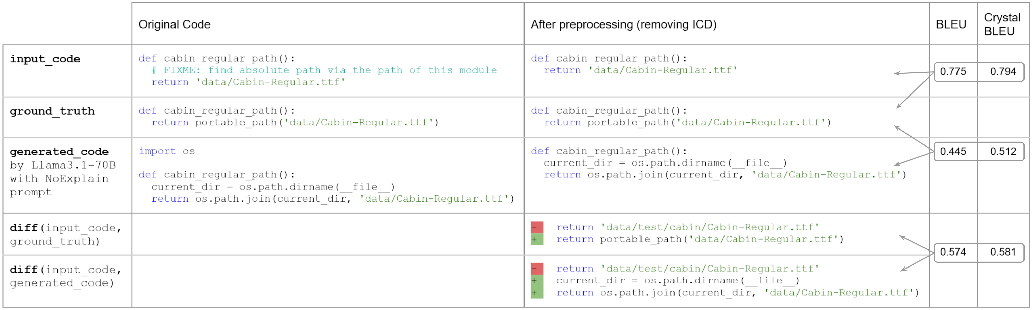The height and width of the screenshot is (310, 1032).
Task: Click the Original Code column header
Action: coord(174,24)
